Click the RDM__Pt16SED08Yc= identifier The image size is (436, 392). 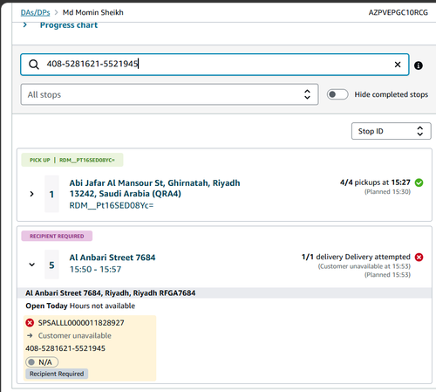(112, 205)
